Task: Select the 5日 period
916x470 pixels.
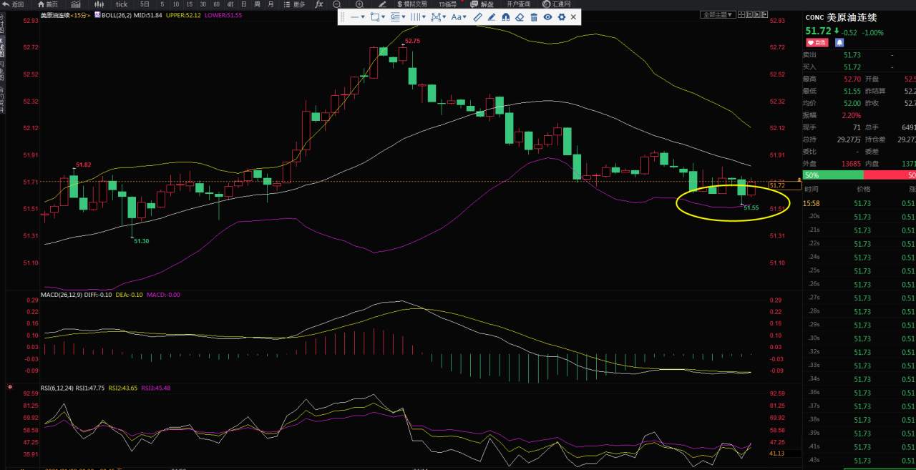Action: coord(145,4)
